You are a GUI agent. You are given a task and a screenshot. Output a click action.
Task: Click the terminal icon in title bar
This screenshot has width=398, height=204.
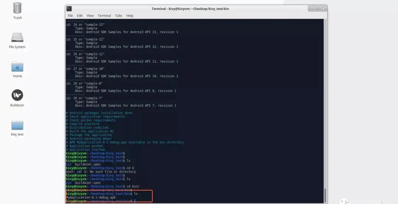point(69,8)
